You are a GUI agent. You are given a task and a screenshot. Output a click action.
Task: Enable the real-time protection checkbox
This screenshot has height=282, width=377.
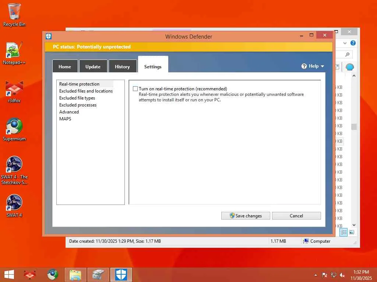[135, 89]
